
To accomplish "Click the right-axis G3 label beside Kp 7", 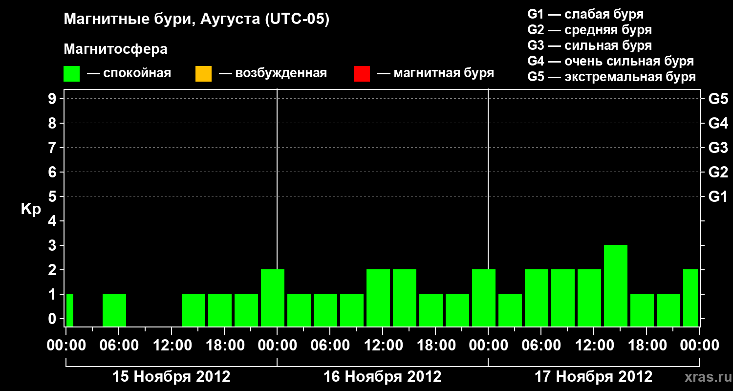I will [718, 148].
